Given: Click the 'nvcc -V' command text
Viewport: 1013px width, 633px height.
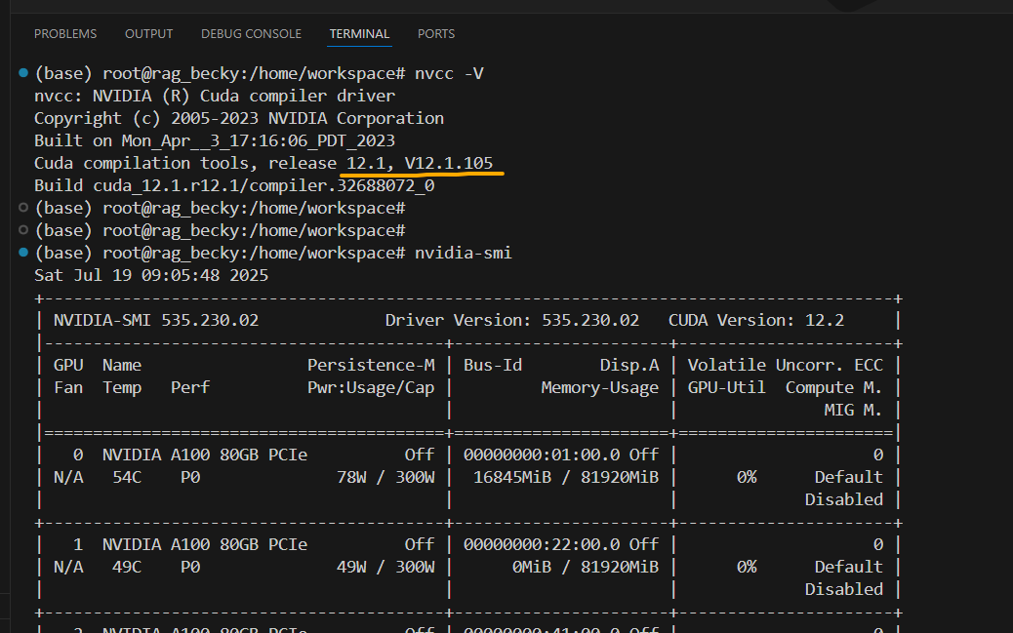Looking at the screenshot, I should click(449, 73).
